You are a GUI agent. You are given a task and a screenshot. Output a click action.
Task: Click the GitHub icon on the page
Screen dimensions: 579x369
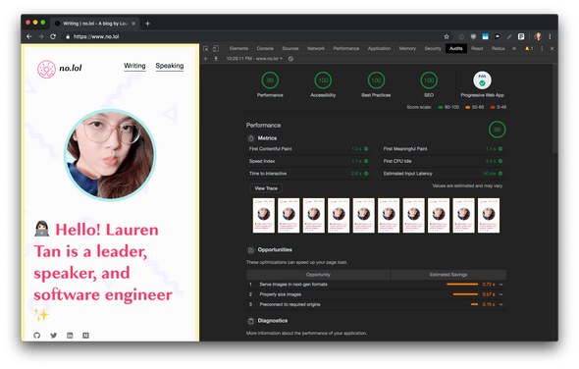coord(37,336)
